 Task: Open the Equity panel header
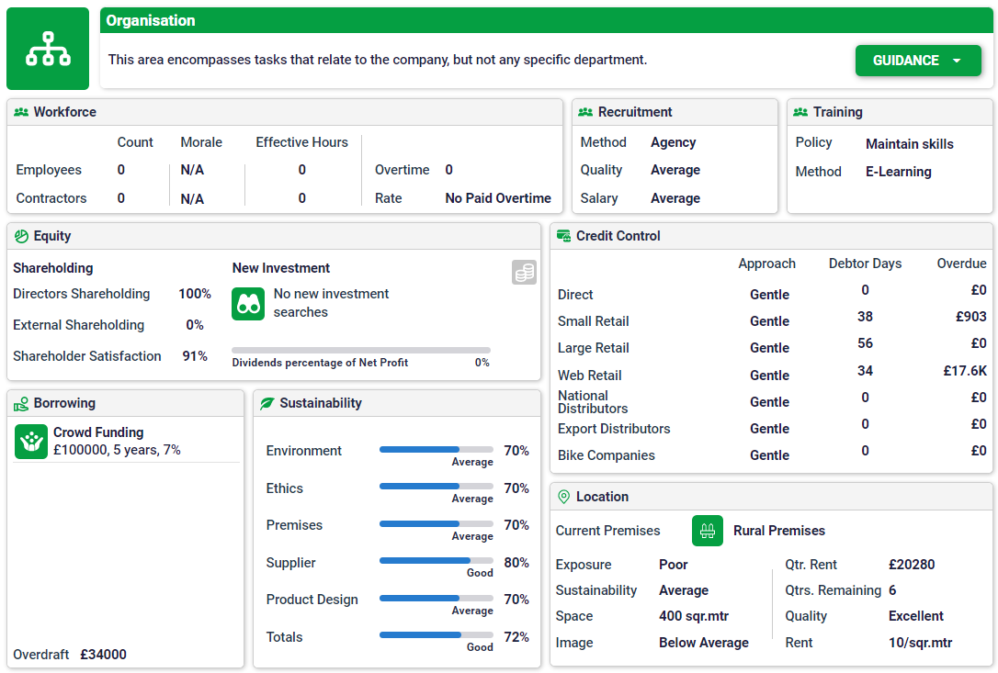pyautogui.click(x=274, y=236)
